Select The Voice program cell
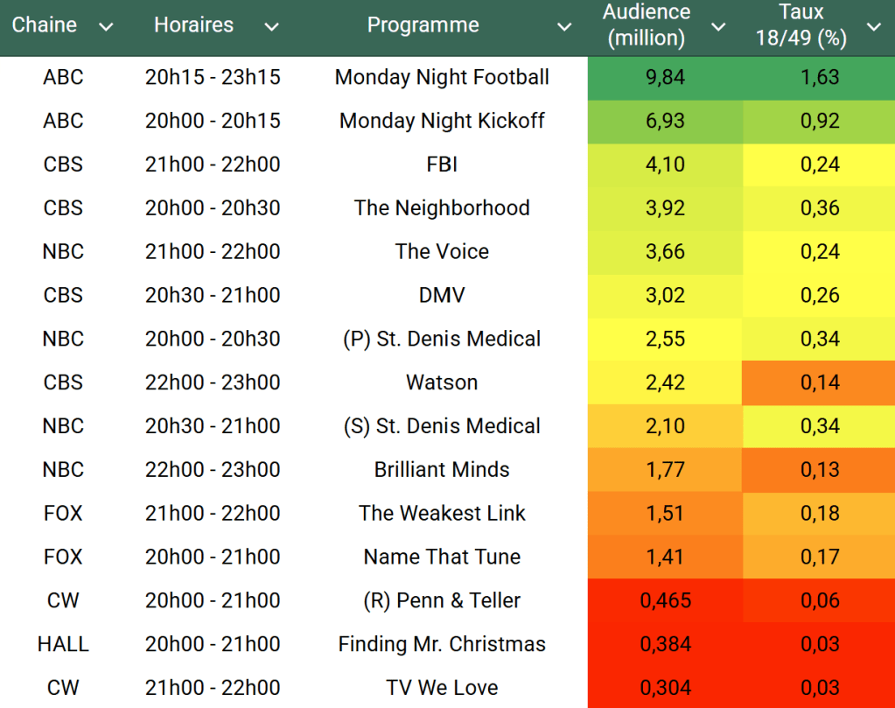The width and height of the screenshot is (895, 708). coord(442,252)
